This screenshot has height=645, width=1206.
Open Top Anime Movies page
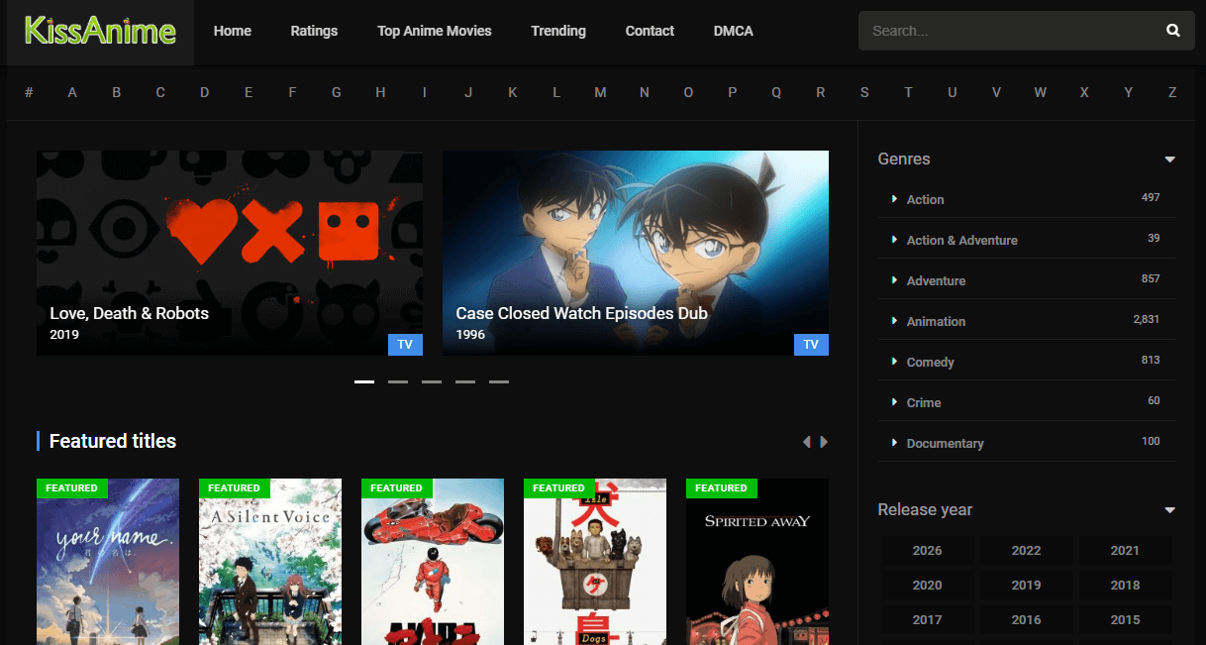(435, 31)
